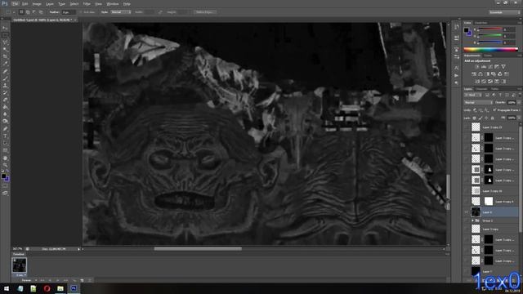
Task: Select the Crop tool
Action: point(5,56)
